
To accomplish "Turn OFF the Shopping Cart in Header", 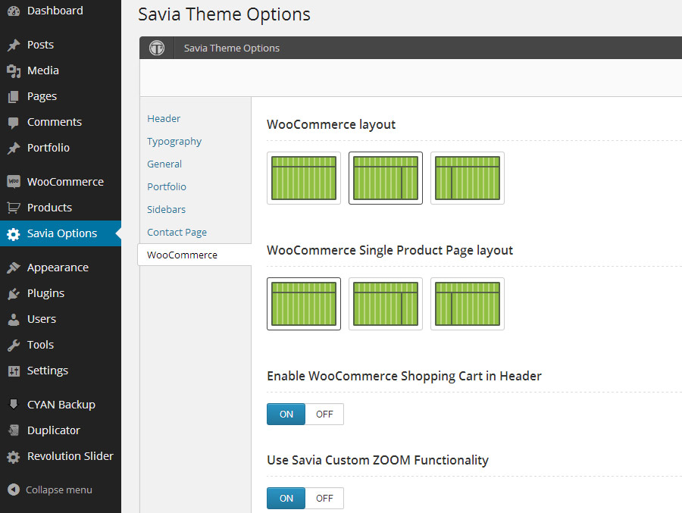I will tap(324, 414).
